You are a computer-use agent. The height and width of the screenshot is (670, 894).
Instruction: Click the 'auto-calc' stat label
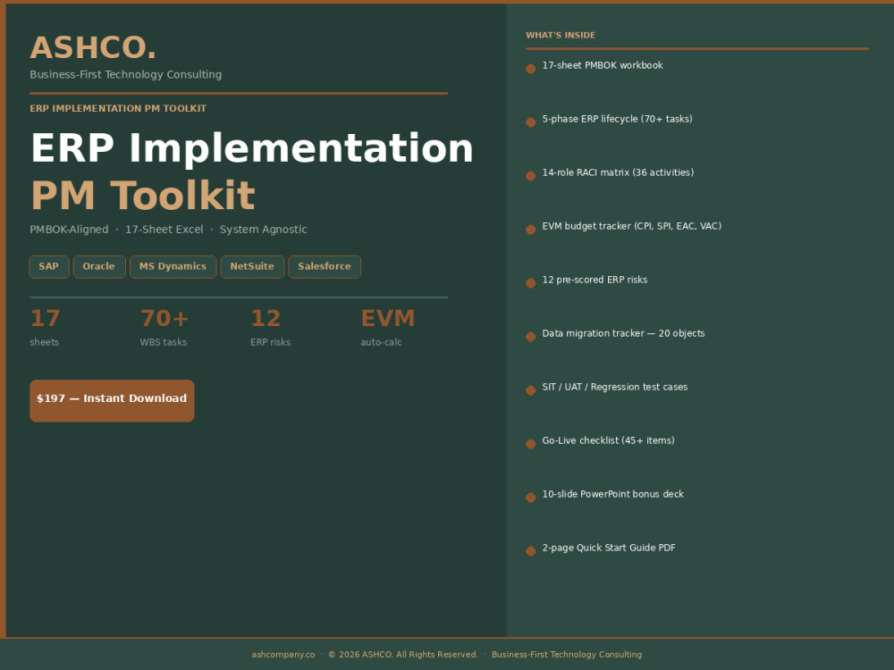point(381,342)
